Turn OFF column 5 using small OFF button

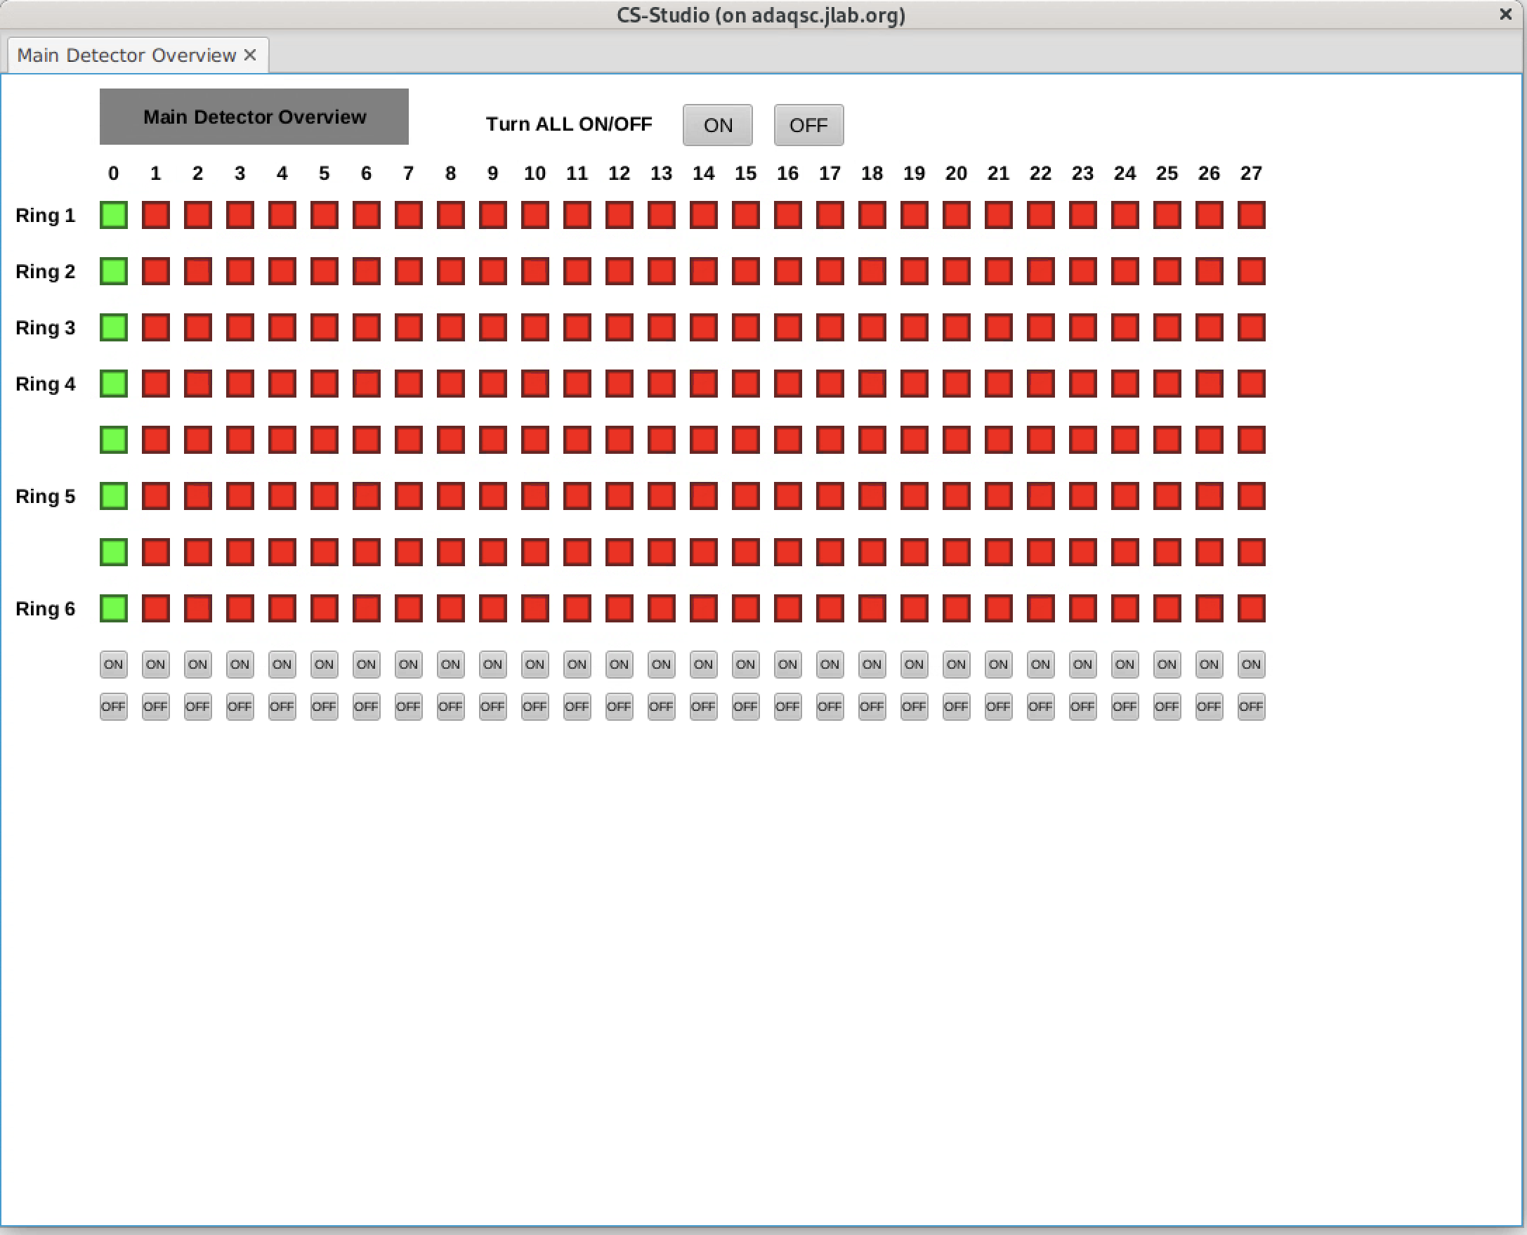pos(325,707)
